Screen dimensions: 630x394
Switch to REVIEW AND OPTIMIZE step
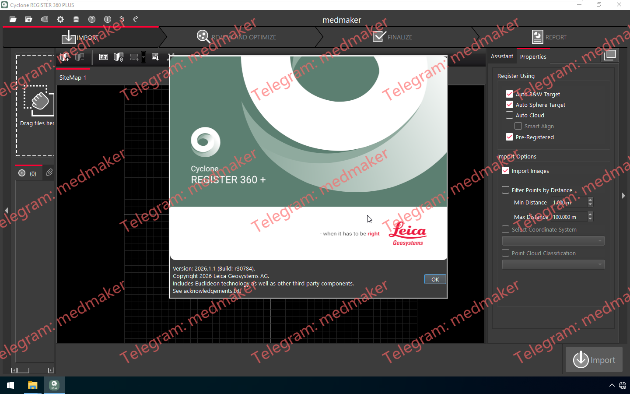(x=237, y=37)
